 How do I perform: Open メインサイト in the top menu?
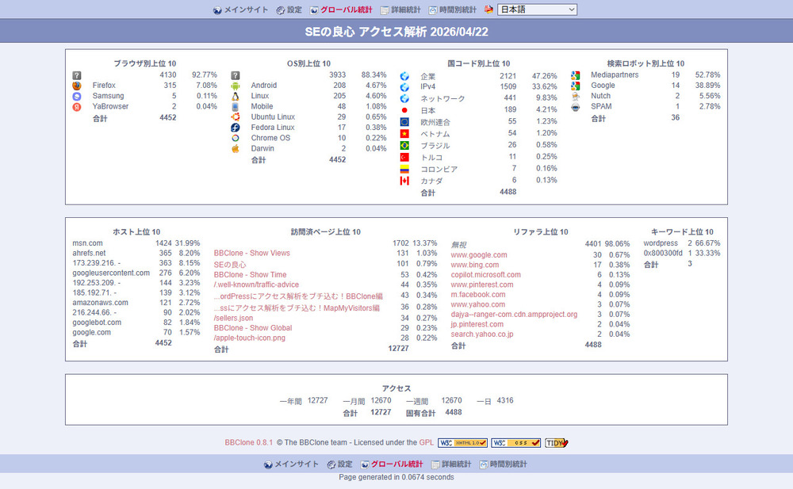pos(247,10)
